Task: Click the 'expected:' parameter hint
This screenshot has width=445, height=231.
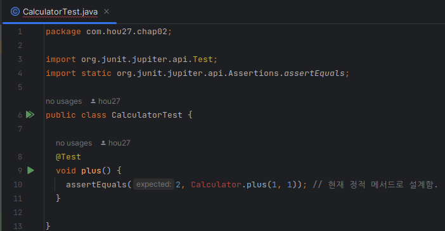Action: 153,184
